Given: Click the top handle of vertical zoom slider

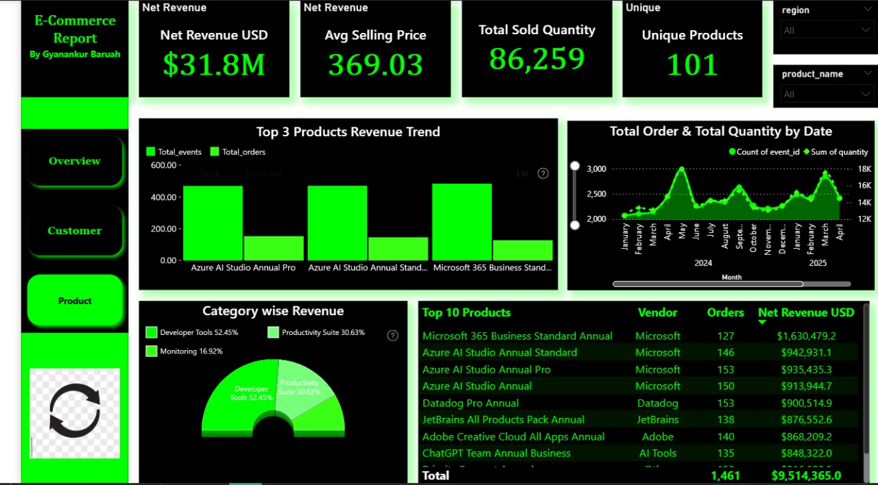Looking at the screenshot, I should coord(575,166).
